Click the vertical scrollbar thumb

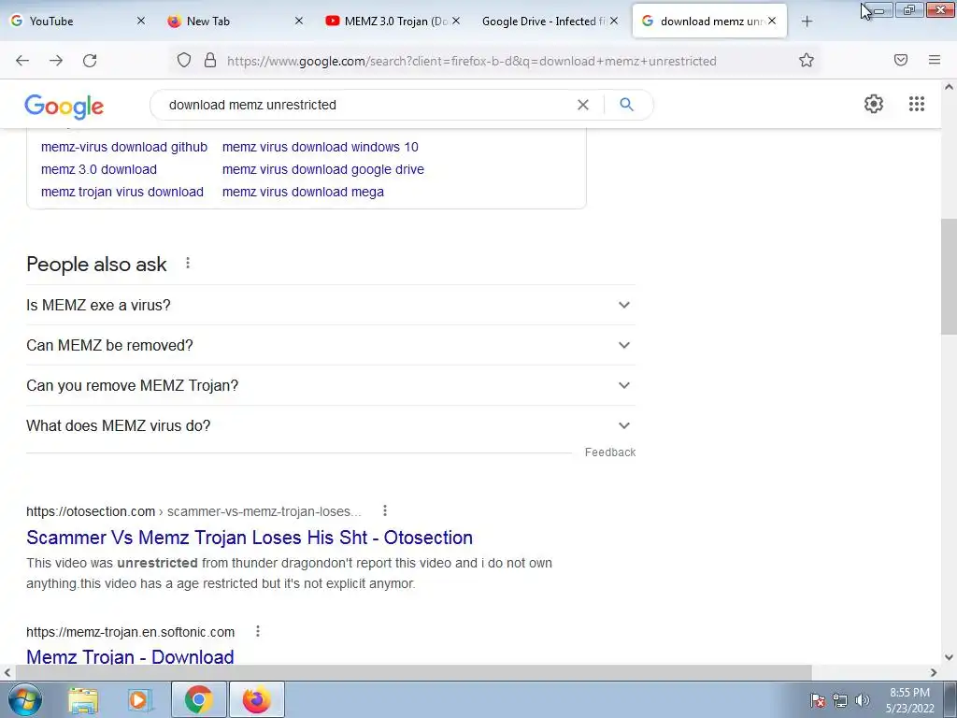pyautogui.click(x=949, y=276)
